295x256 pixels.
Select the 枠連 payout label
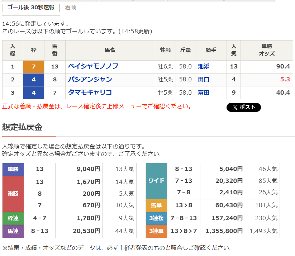[x=13, y=218]
